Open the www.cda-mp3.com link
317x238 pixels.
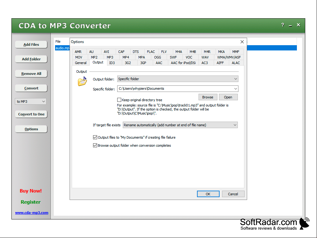32,213
